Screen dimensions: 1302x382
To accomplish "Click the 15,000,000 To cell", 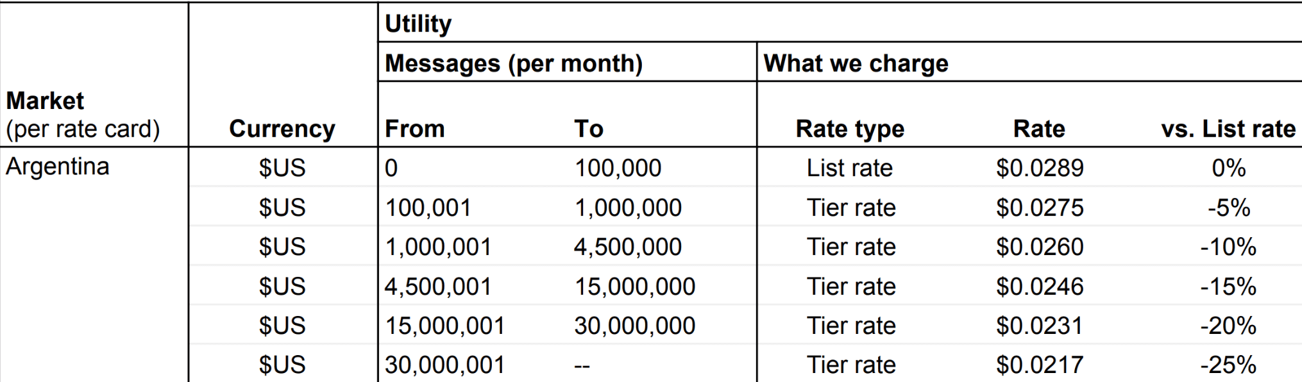I will click(634, 286).
